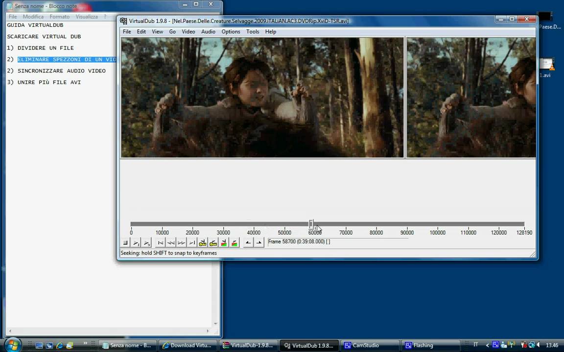Click the Play output video button
Screen dimensions: 564x352
point(146,243)
